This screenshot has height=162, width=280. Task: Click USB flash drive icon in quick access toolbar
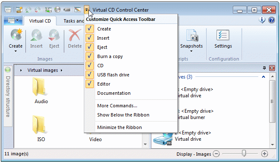click(67, 10)
